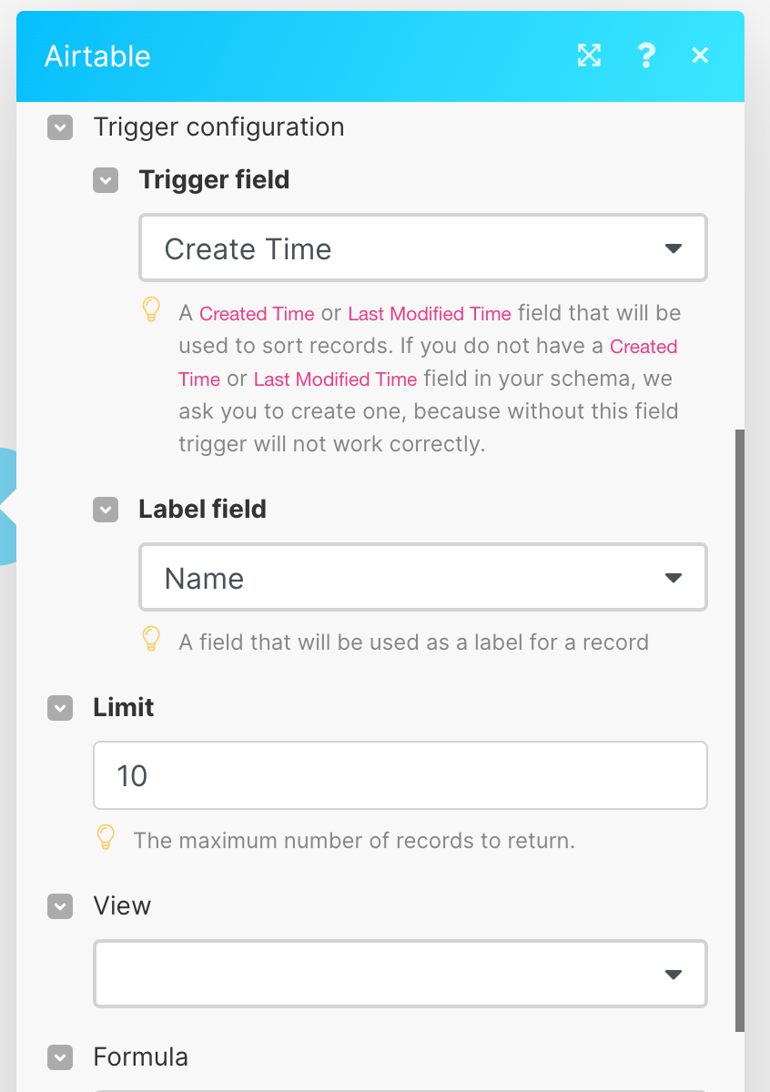Click the lightbulb hint icon under Limit
Screen dimensions: 770x1092
tap(106, 838)
